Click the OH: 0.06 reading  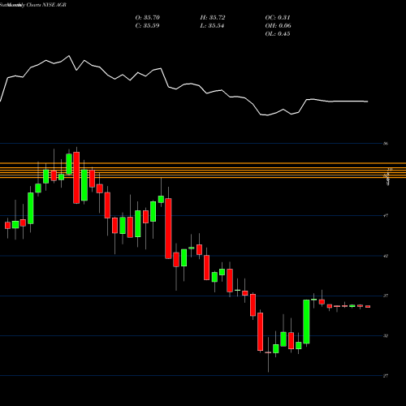(x=278, y=26)
